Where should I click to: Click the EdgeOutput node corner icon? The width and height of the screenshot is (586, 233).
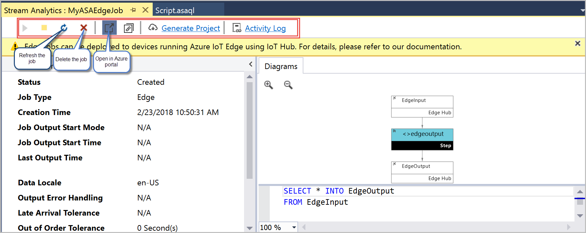[x=394, y=164]
